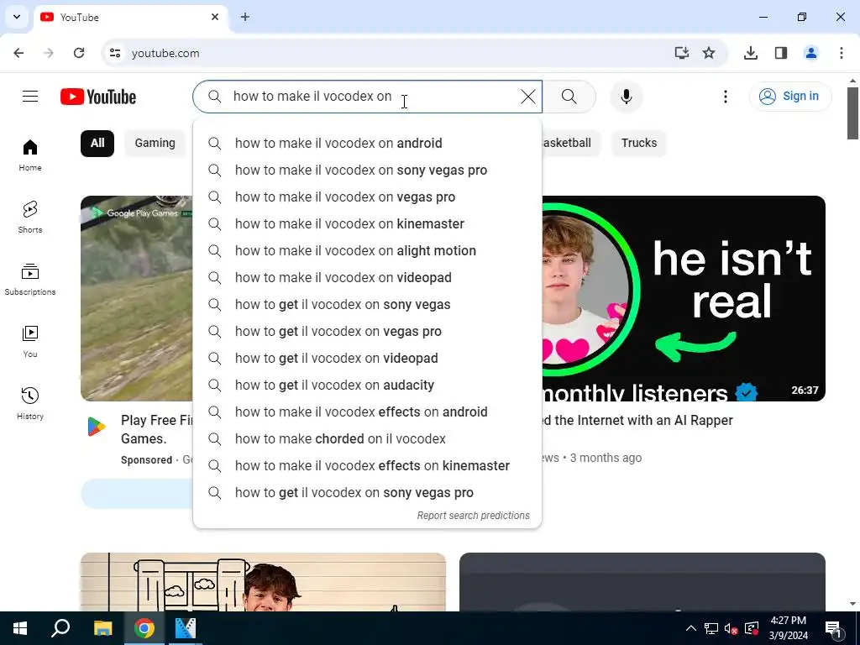
Task: Click the search magnifier button
Action: click(x=569, y=97)
